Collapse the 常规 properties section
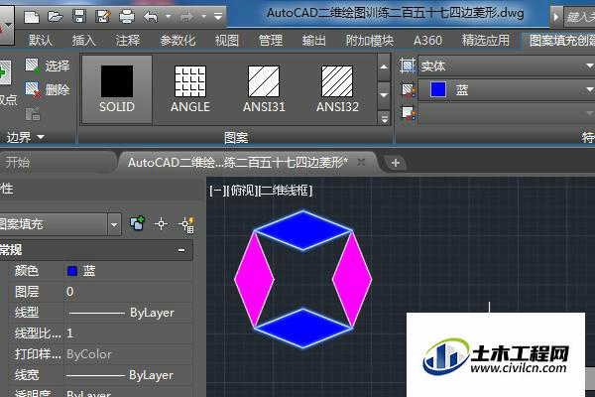 click(x=181, y=250)
